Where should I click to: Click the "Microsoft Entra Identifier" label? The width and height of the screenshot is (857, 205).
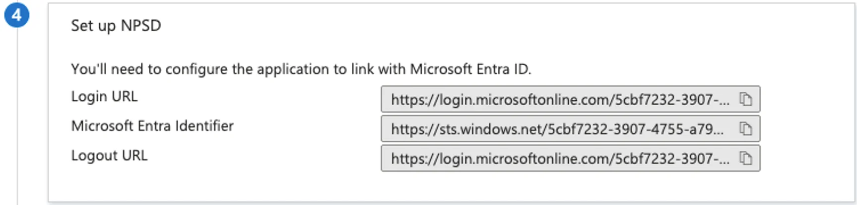152,126
